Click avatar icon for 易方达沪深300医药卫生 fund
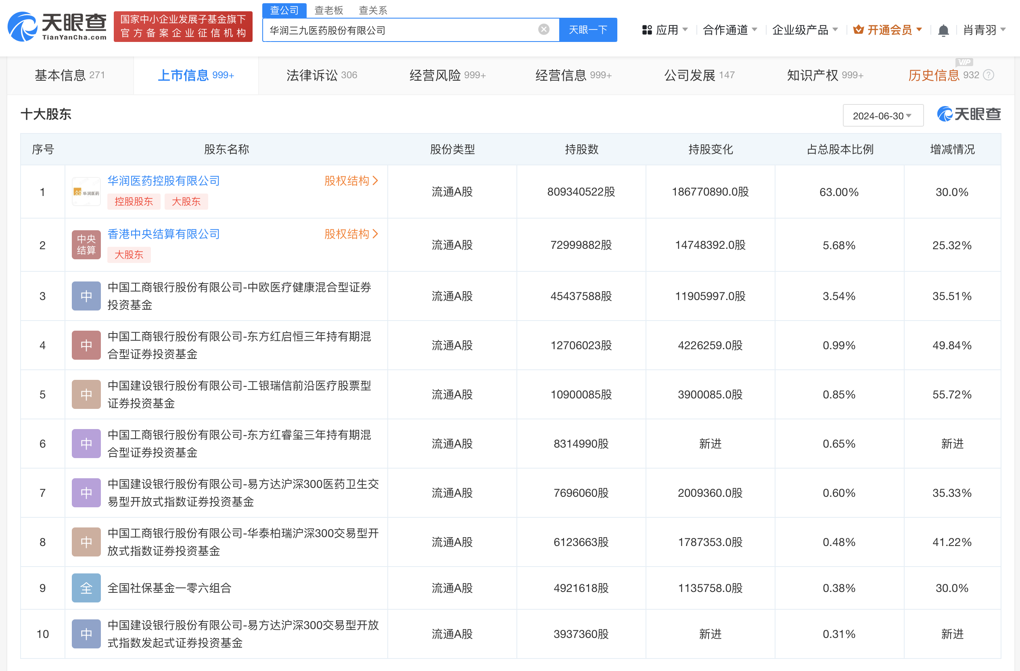The image size is (1020, 671). point(86,493)
